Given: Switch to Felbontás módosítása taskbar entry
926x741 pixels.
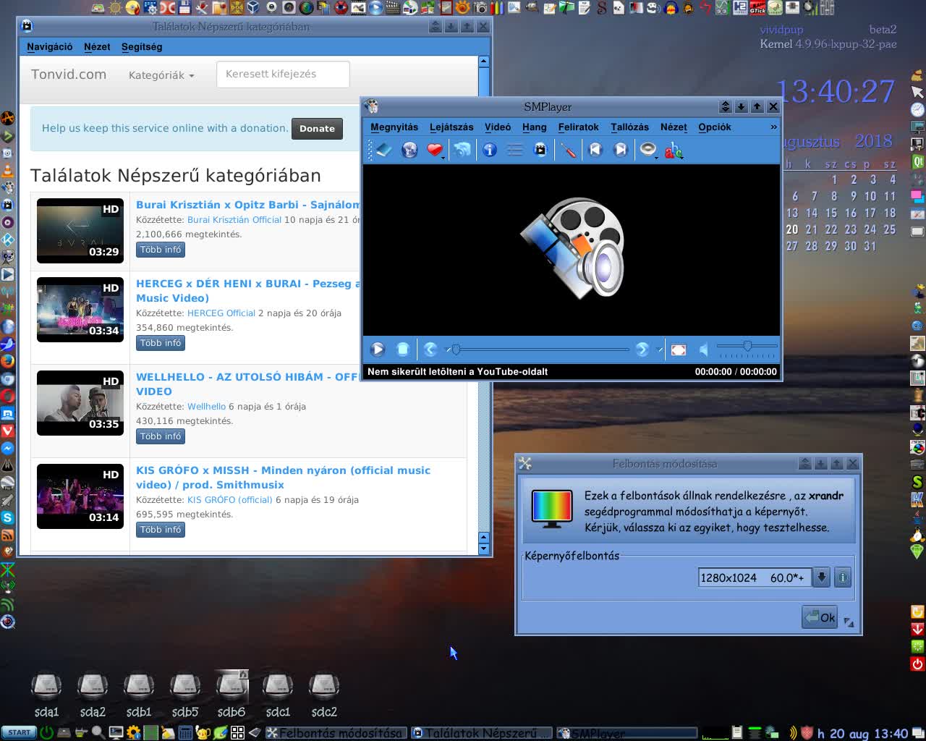Looking at the screenshot, I should coord(335,733).
